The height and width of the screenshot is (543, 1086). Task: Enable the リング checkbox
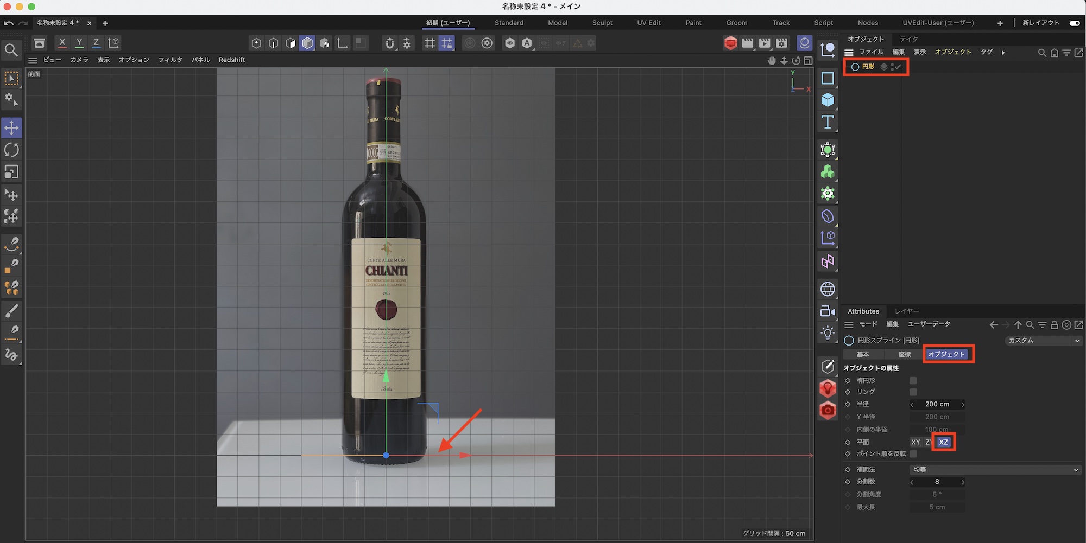point(913,392)
